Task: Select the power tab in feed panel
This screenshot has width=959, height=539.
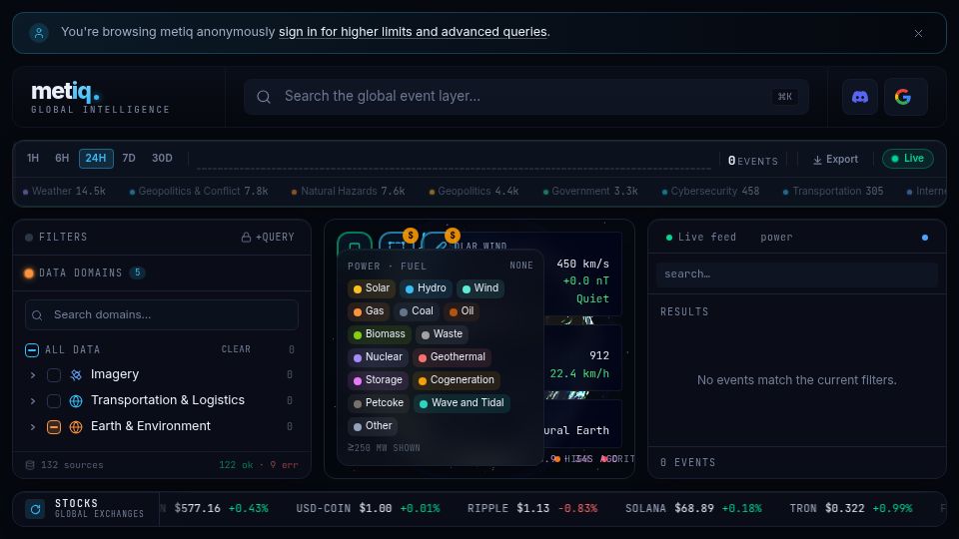Action: point(776,238)
